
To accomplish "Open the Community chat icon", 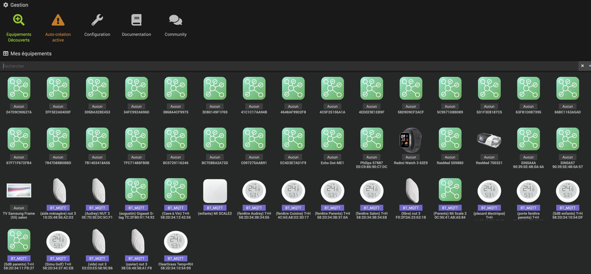I will [x=175, y=20].
